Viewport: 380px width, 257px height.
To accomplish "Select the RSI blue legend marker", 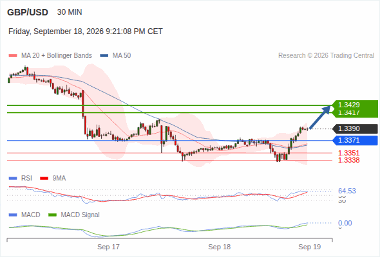I will (x=13, y=179).
